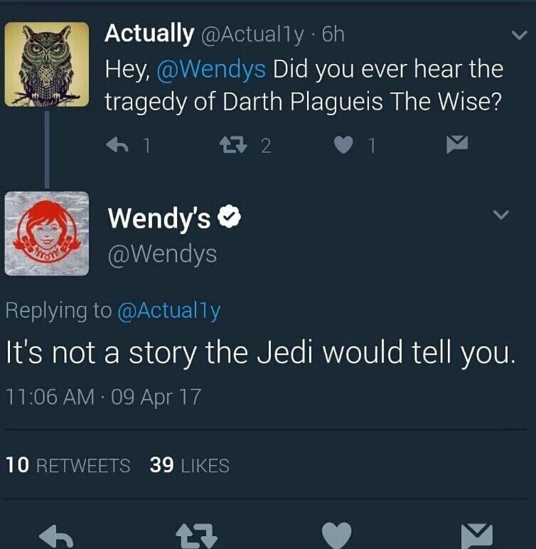Open the owl profile picture
This screenshot has width=536, height=549.
pos(47,64)
